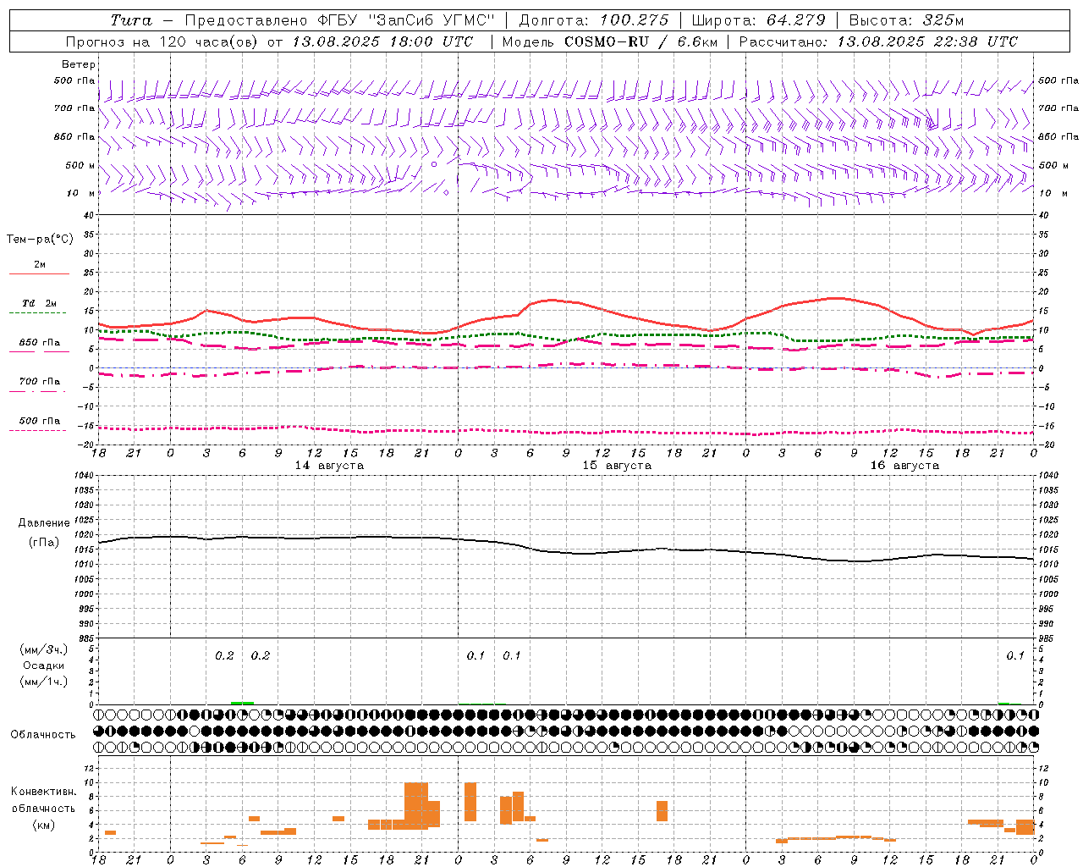
Task: Click the 0.1 precipitation value on 16 August
Action: pos(1015,656)
